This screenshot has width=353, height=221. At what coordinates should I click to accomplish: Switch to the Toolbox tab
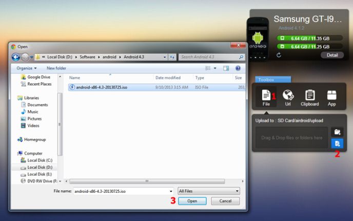[x=273, y=79]
